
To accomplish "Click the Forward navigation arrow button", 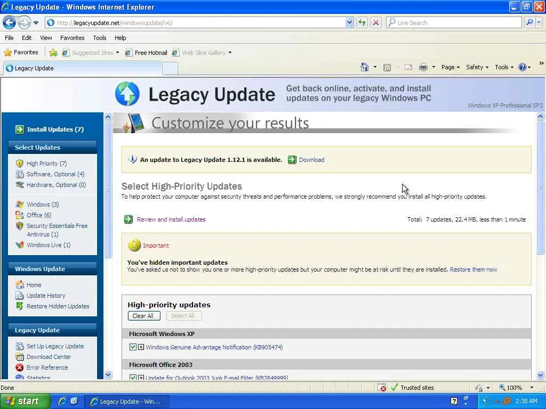I will (x=24, y=22).
